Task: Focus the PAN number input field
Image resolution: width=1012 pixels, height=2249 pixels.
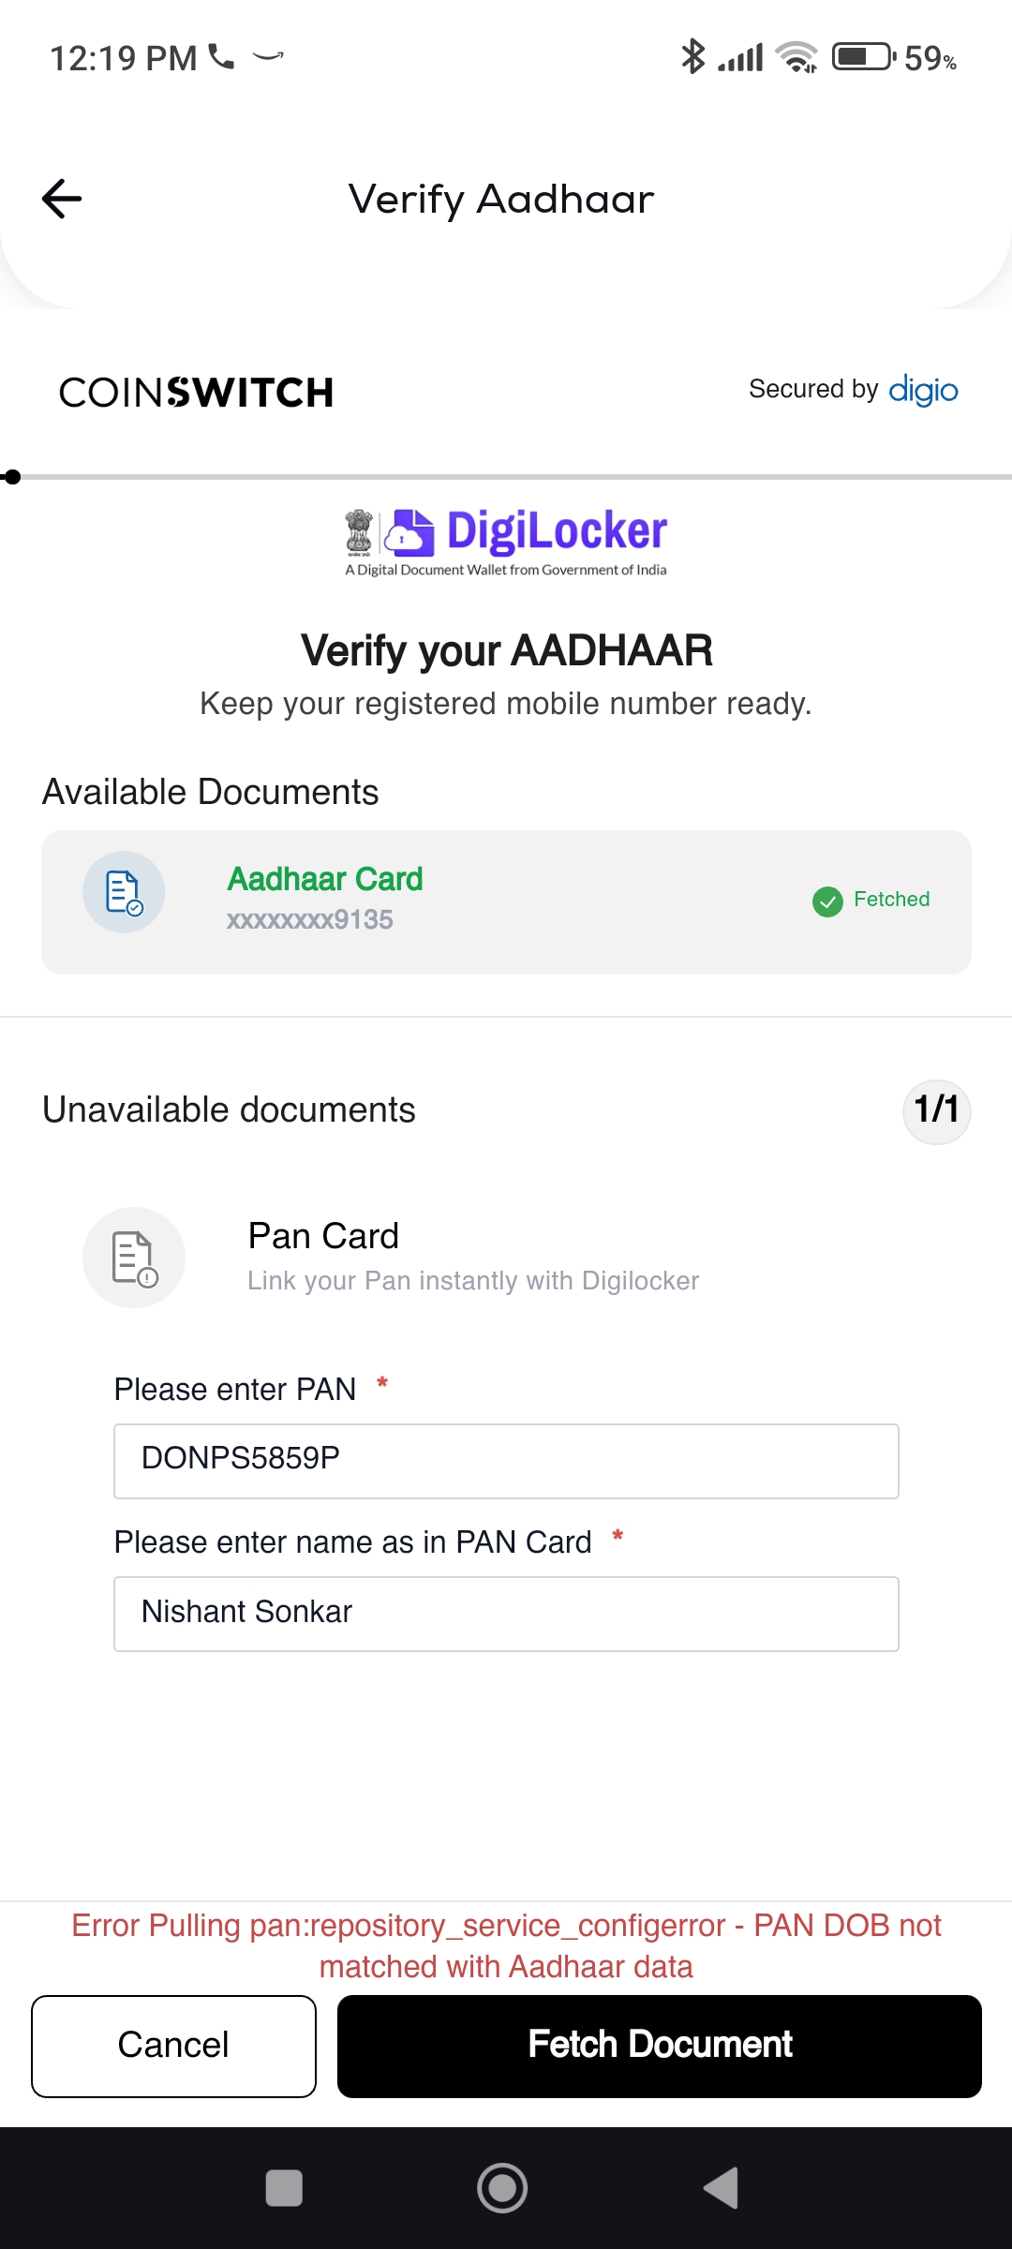Action: pyautogui.click(x=506, y=1461)
